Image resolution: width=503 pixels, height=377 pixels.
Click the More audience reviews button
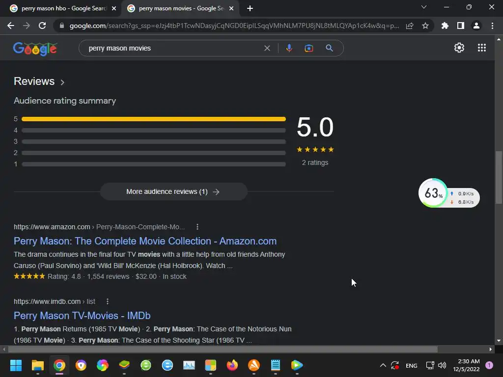point(173,192)
